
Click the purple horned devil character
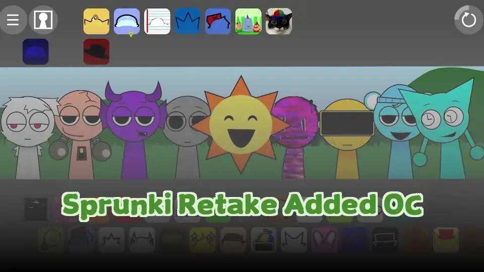coord(133,130)
